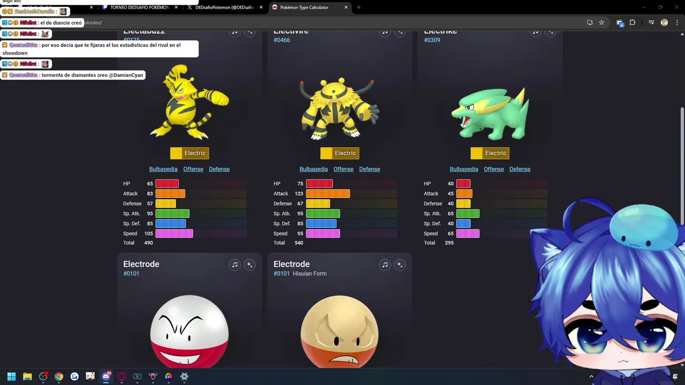Show hidden system tray icons chevron

click(x=591, y=376)
